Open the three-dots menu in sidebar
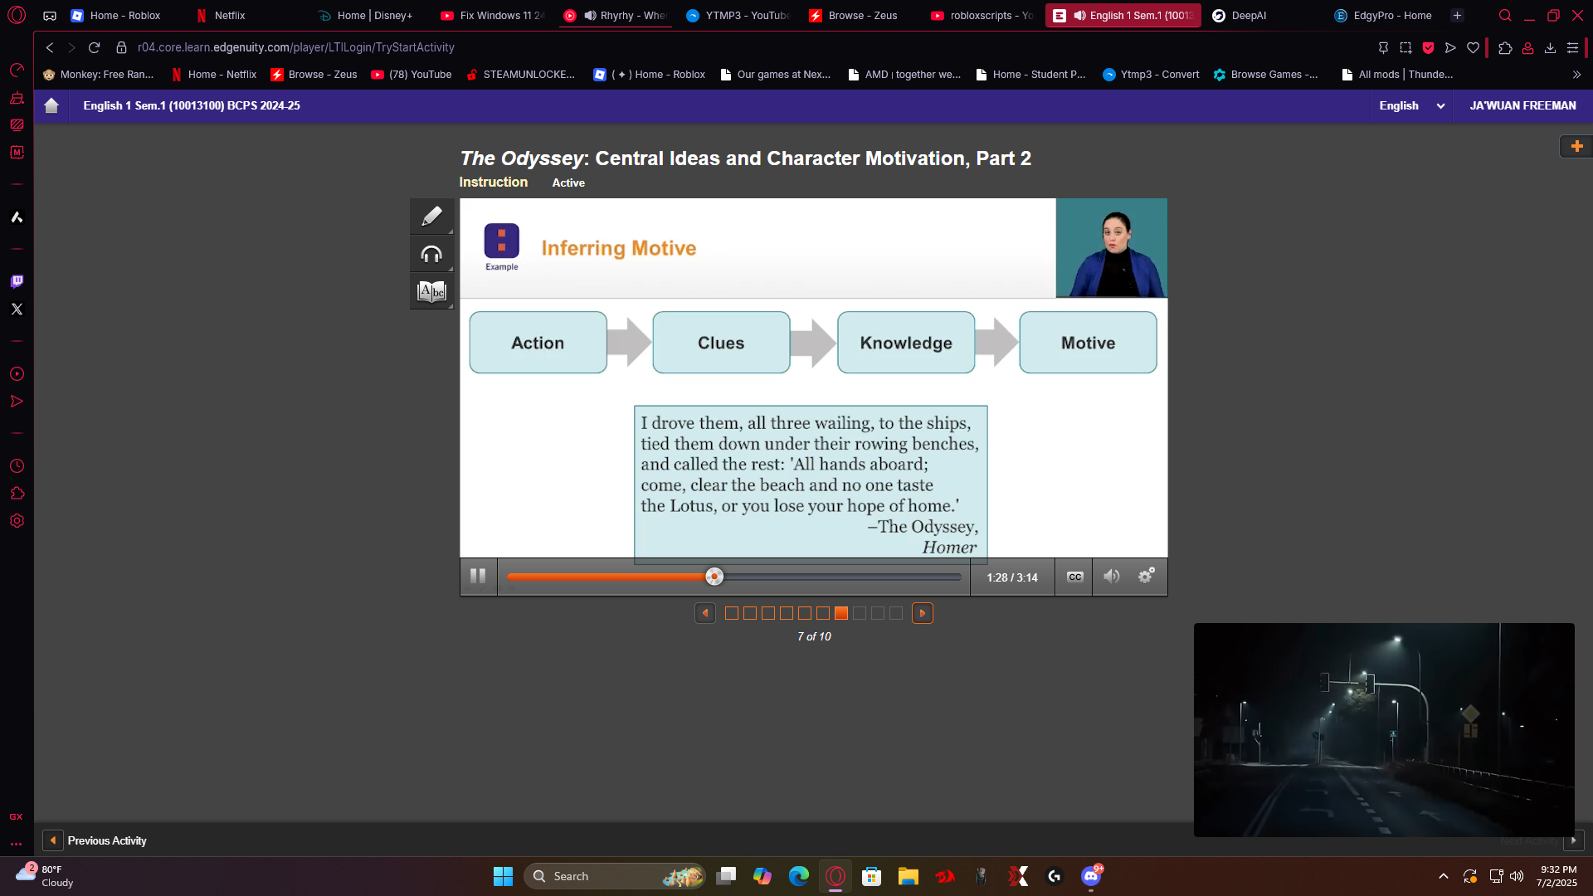 pos(17,844)
